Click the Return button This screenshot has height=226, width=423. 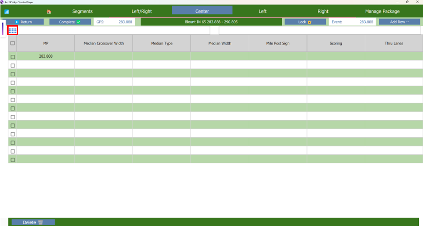click(23, 22)
